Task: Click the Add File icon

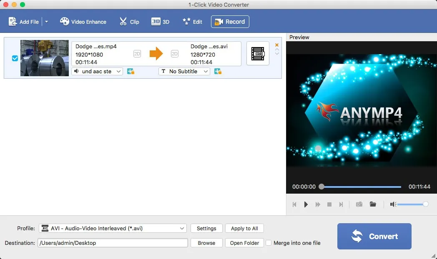Action: [x=13, y=21]
